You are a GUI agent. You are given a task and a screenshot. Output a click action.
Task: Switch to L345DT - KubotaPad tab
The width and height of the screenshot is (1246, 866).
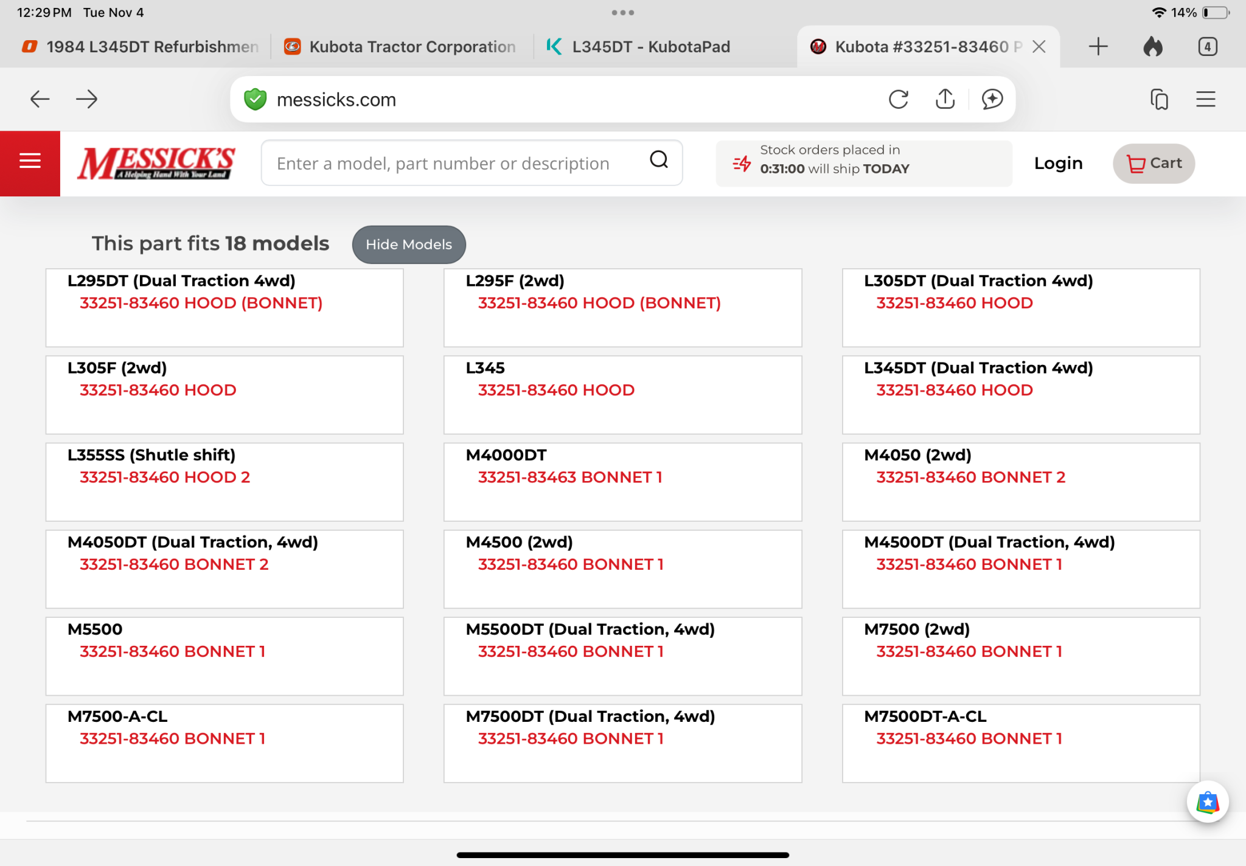point(650,47)
